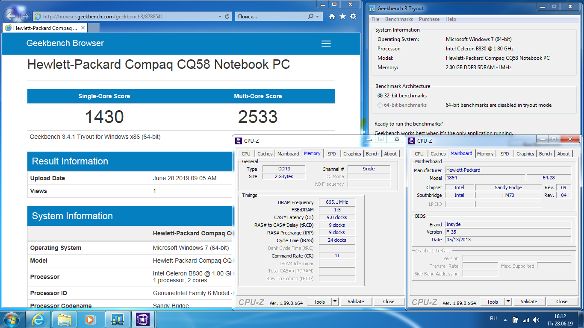The image size is (584, 328).
Task: Click the single-core score 1430
Action: pos(104,117)
